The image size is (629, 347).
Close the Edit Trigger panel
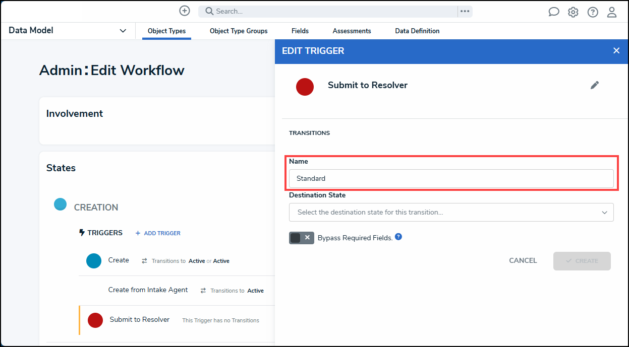pos(616,51)
